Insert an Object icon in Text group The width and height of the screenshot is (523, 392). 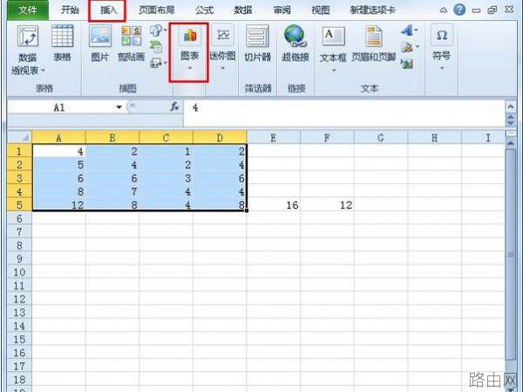407,63
